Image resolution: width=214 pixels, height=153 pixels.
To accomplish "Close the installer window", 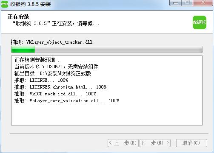I will pyautogui.click(x=203, y=3).
